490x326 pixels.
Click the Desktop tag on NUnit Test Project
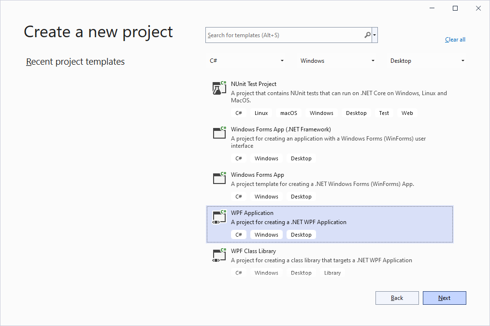click(x=356, y=113)
